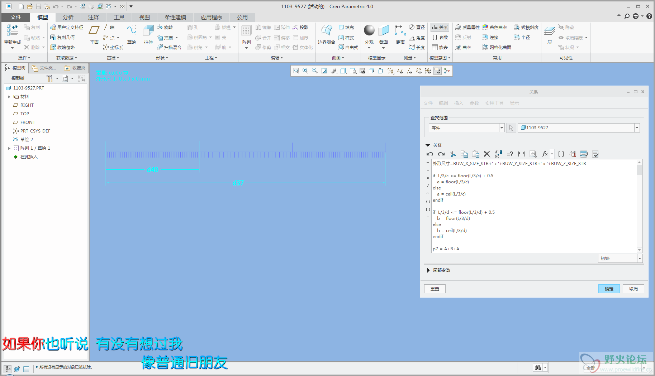Collapse the 关系 section in Relations dialog
Screen dimensions: 655x376
coord(428,145)
